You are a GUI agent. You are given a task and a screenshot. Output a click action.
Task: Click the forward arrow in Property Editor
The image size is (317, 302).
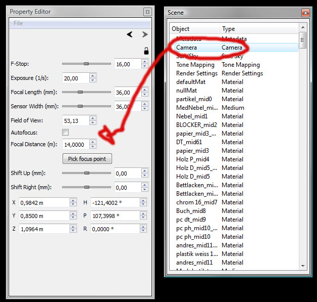pyautogui.click(x=145, y=34)
